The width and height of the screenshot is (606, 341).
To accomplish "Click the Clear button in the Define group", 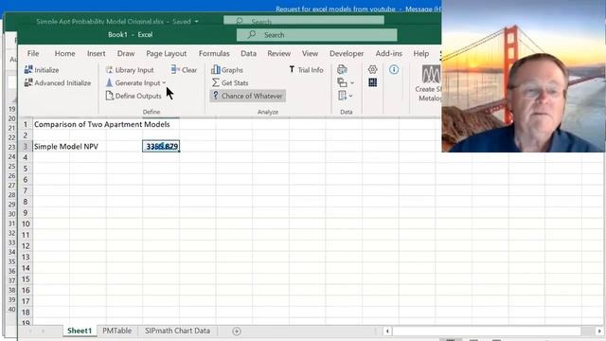I will click(184, 70).
